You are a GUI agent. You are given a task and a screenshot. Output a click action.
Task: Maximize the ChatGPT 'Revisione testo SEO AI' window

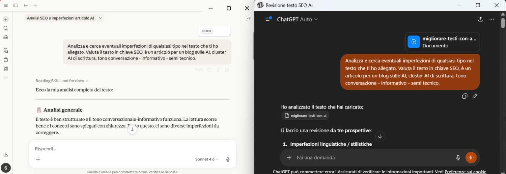(478, 5)
